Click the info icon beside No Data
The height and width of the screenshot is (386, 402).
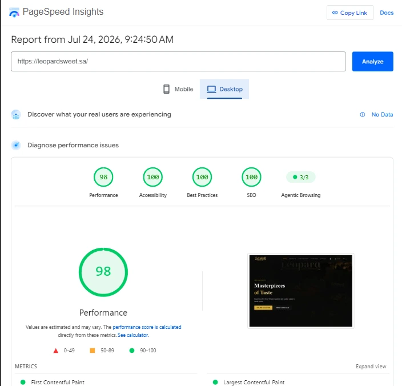[362, 115]
